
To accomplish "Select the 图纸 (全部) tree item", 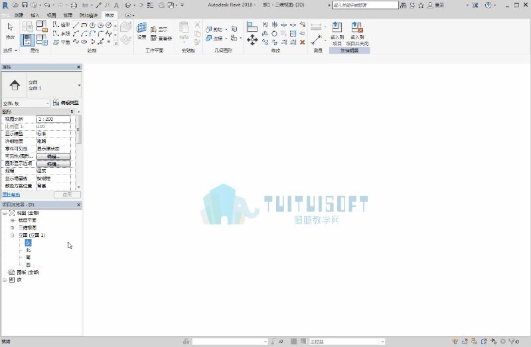I will (28, 272).
